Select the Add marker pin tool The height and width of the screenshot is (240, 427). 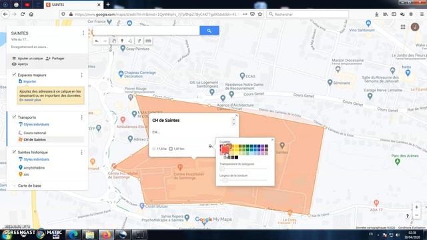pyautogui.click(x=122, y=41)
